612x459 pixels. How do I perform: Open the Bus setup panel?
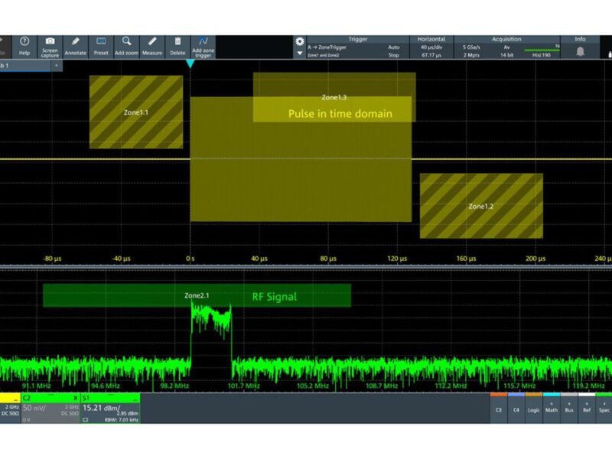(x=569, y=409)
